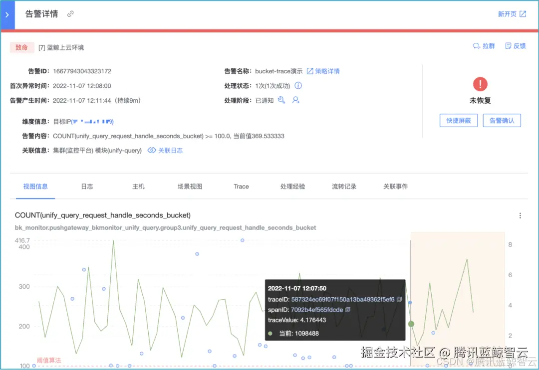Click the blurred target IP value
Viewport: 539px width, 370px height.
(x=92, y=121)
